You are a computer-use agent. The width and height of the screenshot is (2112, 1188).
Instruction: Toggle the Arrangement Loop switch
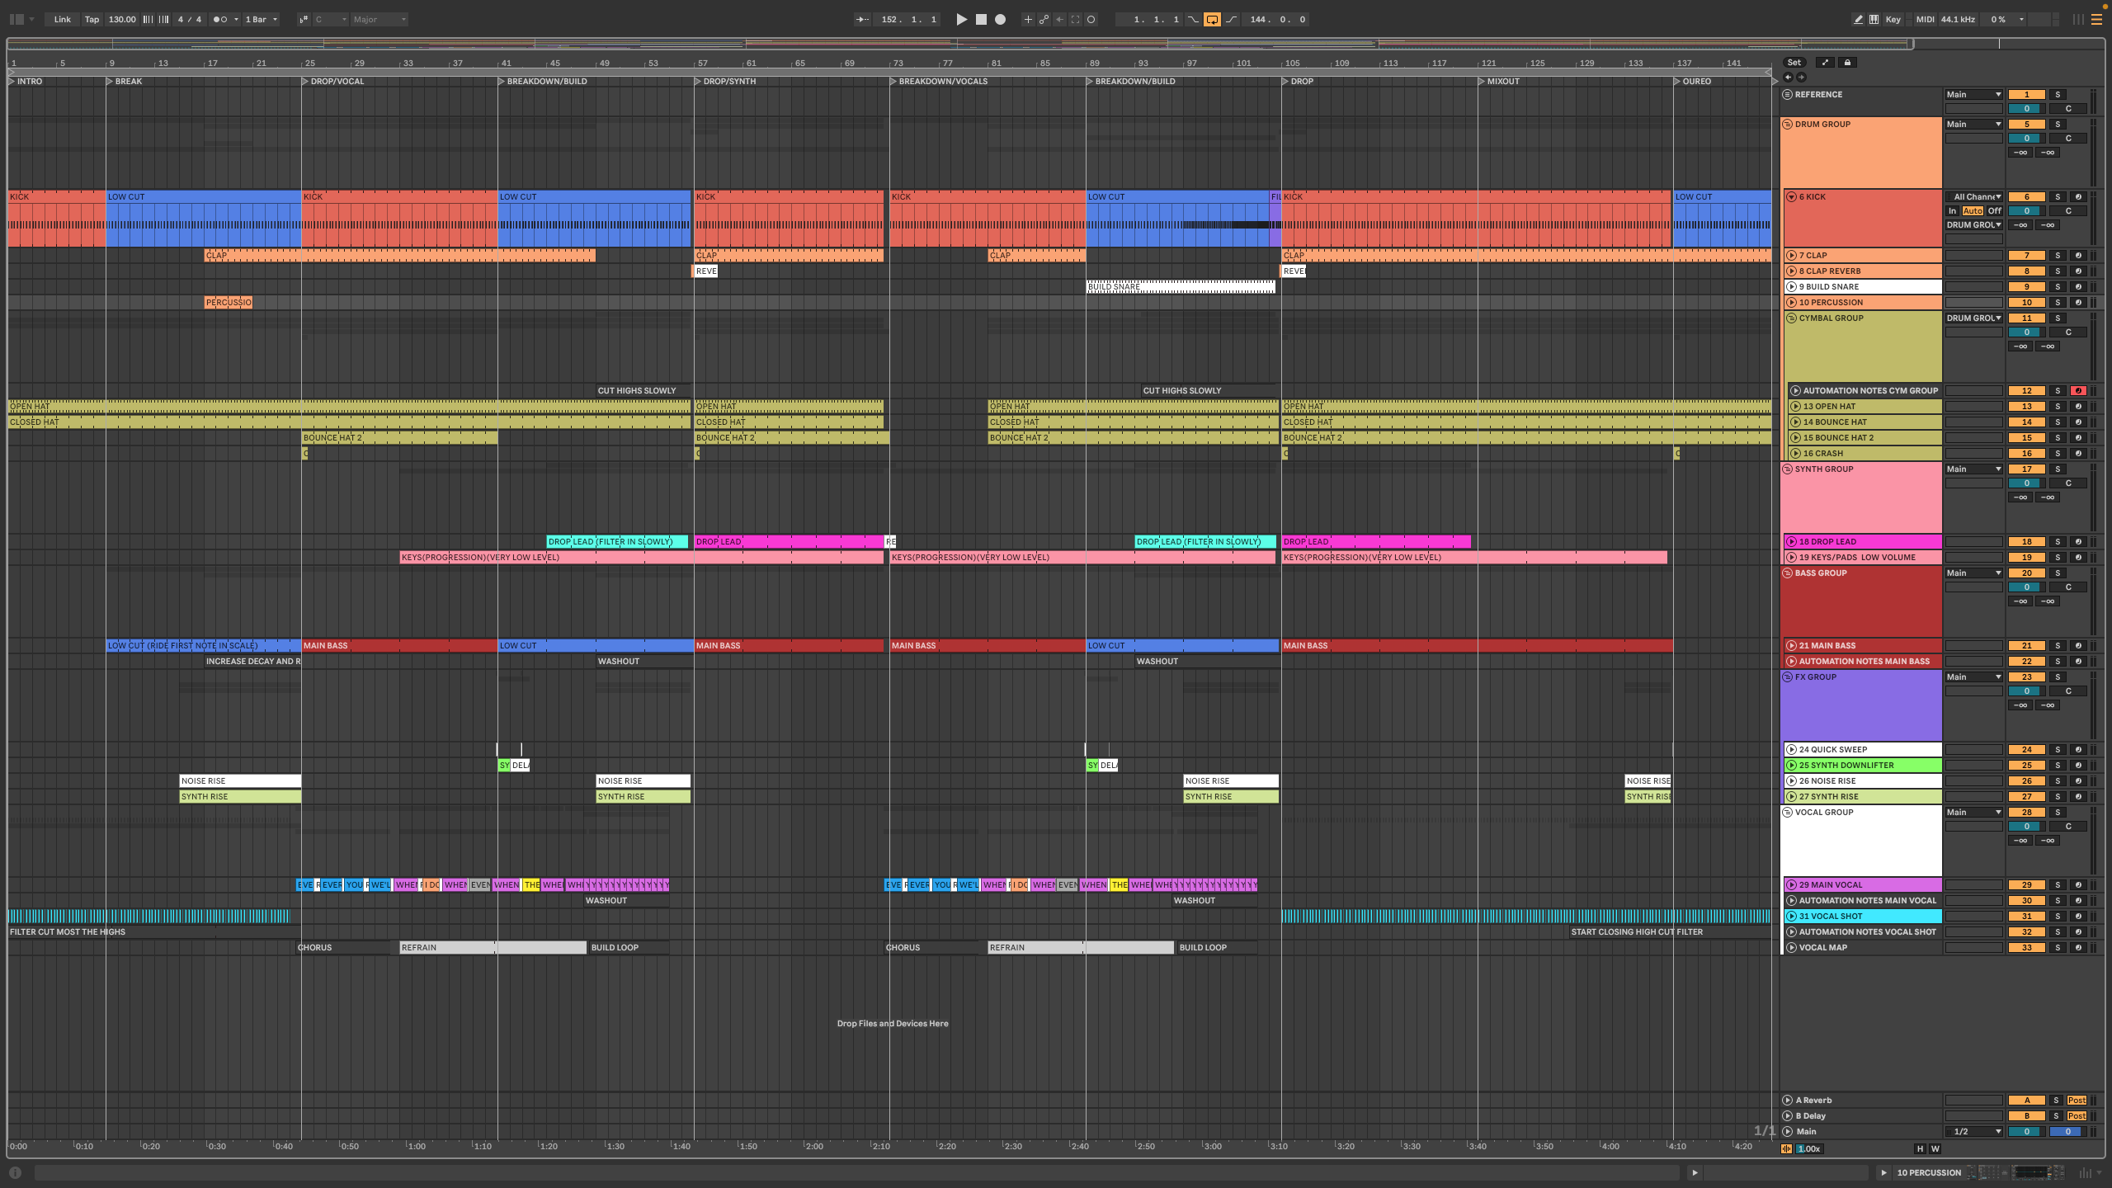pos(1212,19)
